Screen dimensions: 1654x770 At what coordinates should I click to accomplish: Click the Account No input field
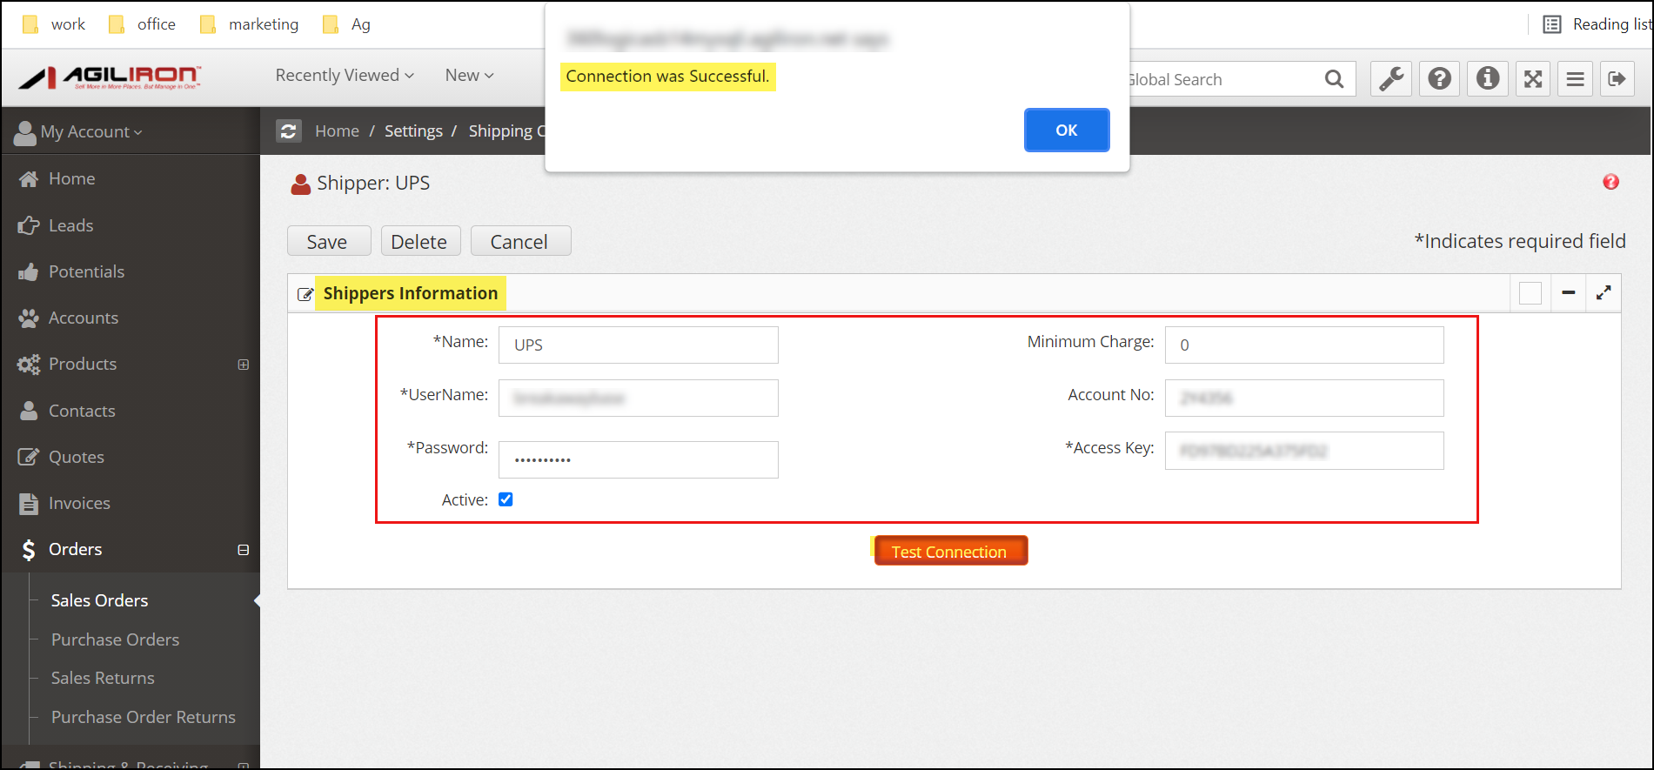click(1304, 398)
